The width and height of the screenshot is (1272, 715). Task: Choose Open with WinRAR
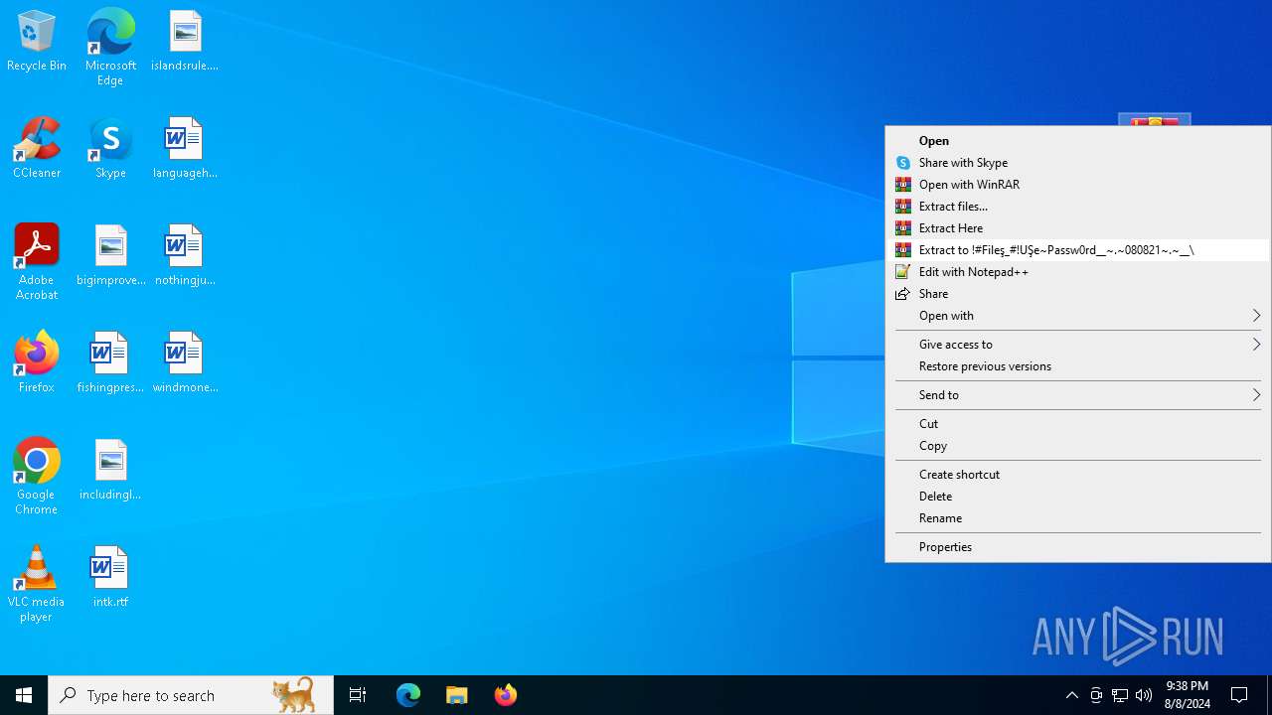(x=1078, y=185)
